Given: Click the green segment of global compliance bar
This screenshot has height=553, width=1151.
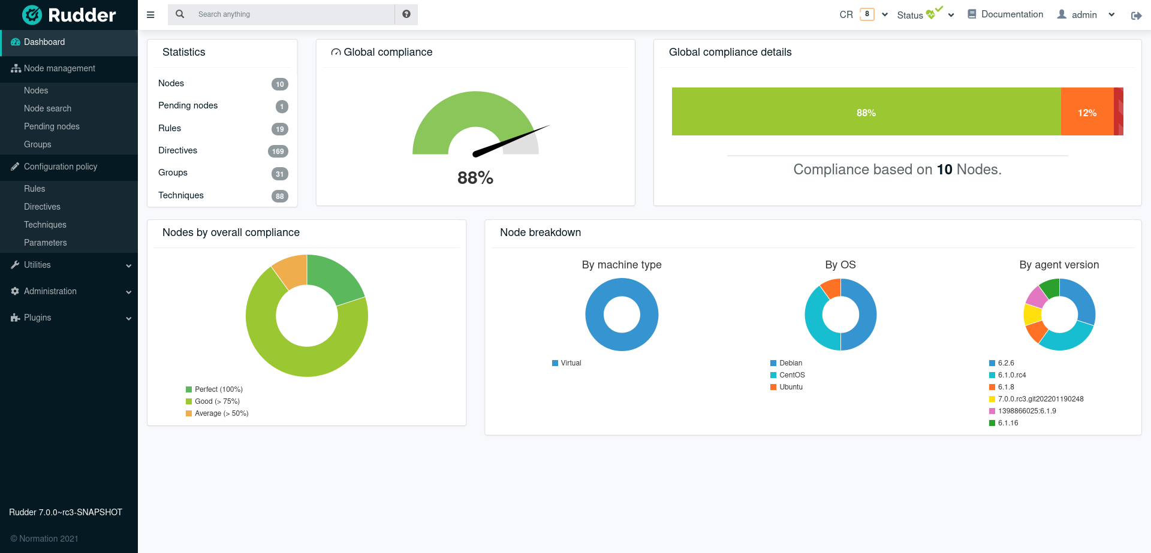Looking at the screenshot, I should tap(866, 111).
